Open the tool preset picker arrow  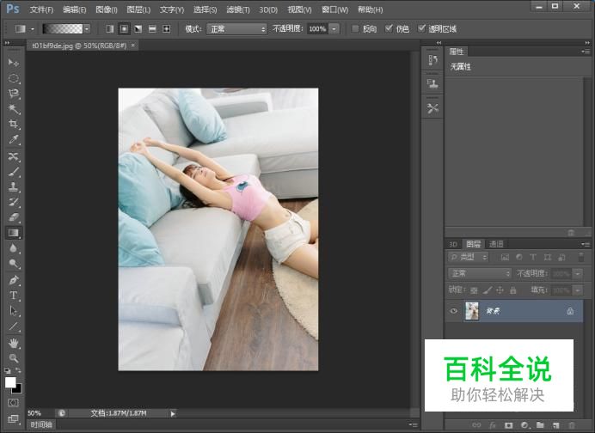tap(33, 29)
